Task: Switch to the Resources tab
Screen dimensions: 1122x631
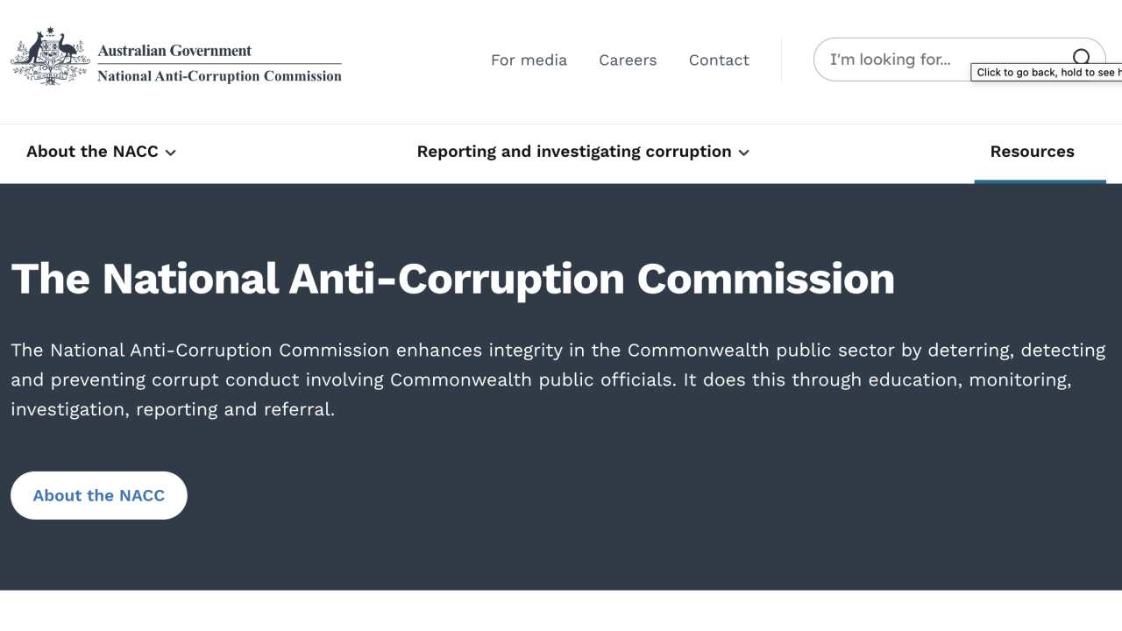Action: [1032, 152]
